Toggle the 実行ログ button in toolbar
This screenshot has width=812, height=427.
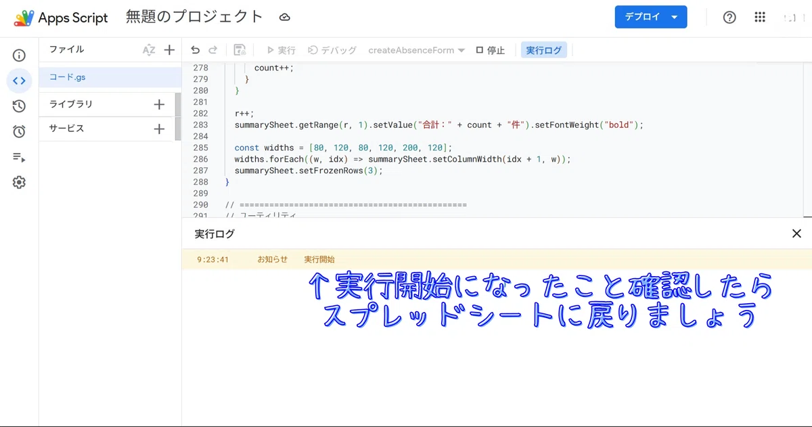point(544,50)
